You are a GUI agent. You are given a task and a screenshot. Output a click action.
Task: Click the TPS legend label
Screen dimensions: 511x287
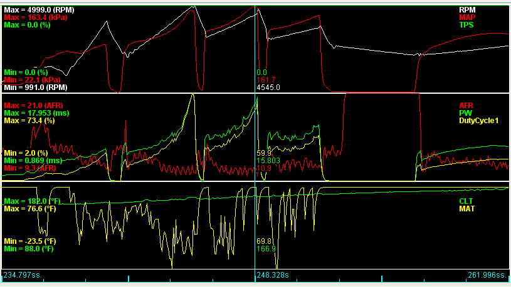tap(466, 25)
